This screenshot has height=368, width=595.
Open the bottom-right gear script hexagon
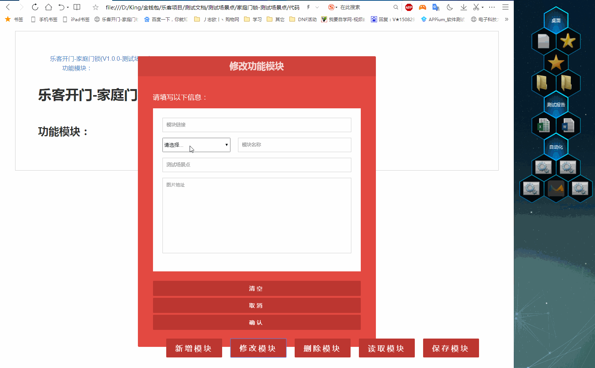(x=580, y=188)
